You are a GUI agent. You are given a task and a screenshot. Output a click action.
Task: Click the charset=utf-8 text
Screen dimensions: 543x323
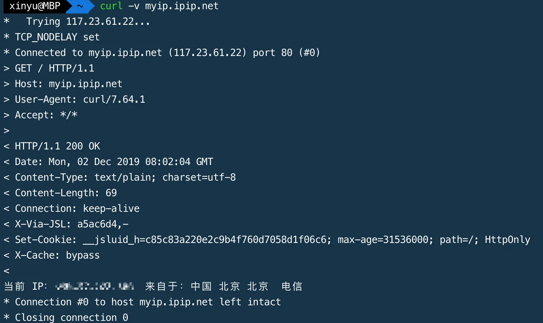199,177
